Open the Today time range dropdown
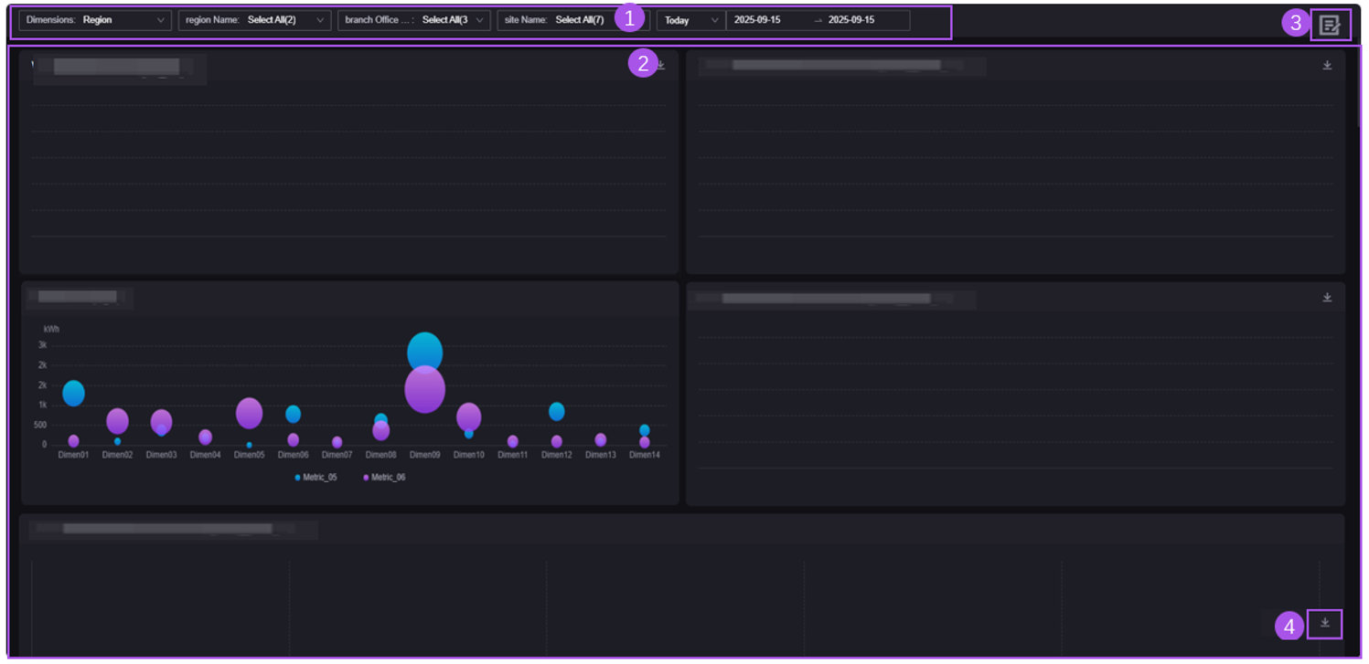The height and width of the screenshot is (664, 1369). click(690, 20)
